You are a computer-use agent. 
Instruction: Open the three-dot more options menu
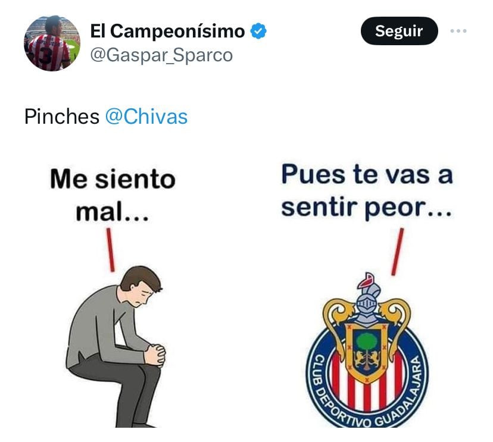click(458, 31)
